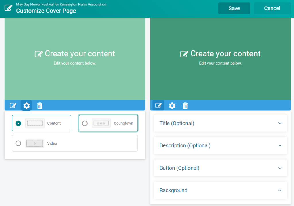Click the Video option label
This screenshot has width=294, height=206.
coord(52,143)
